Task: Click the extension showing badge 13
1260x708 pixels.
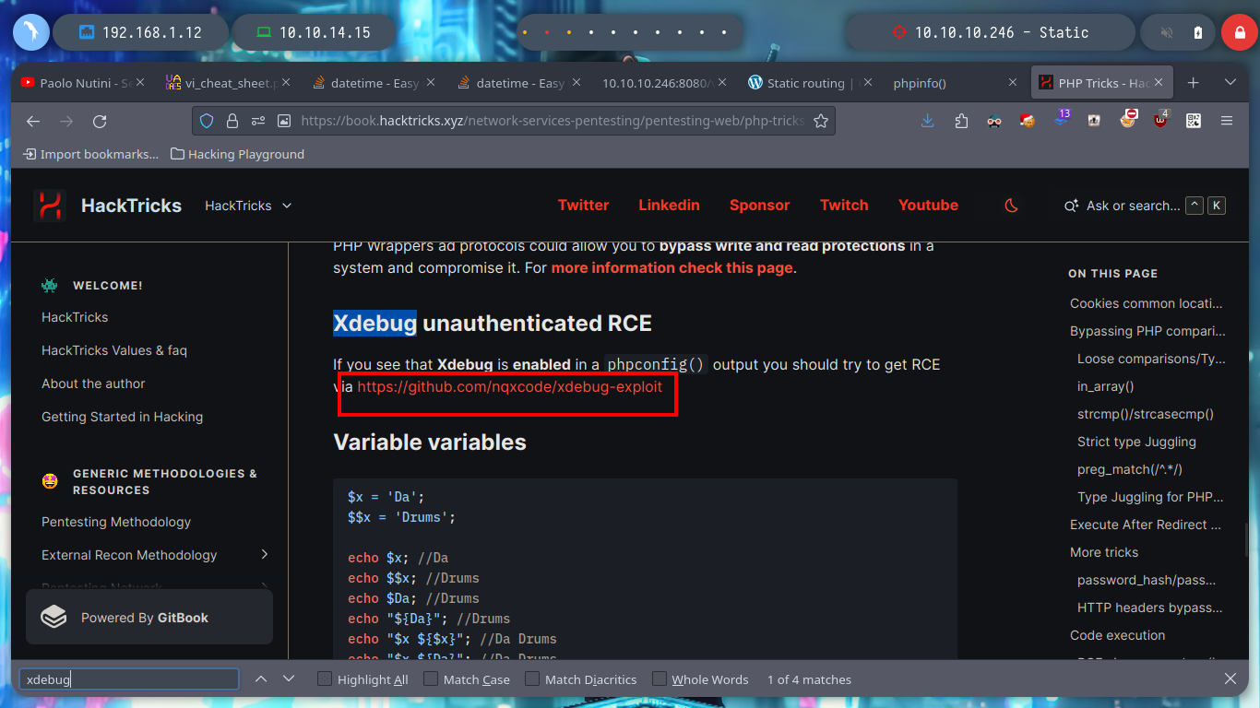Action: click(1061, 120)
